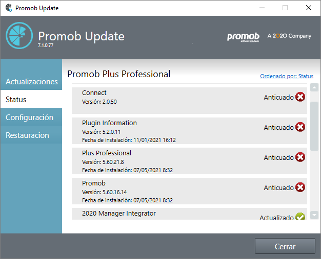Click the promob software solutions logo
321x259 pixels.
243,37
